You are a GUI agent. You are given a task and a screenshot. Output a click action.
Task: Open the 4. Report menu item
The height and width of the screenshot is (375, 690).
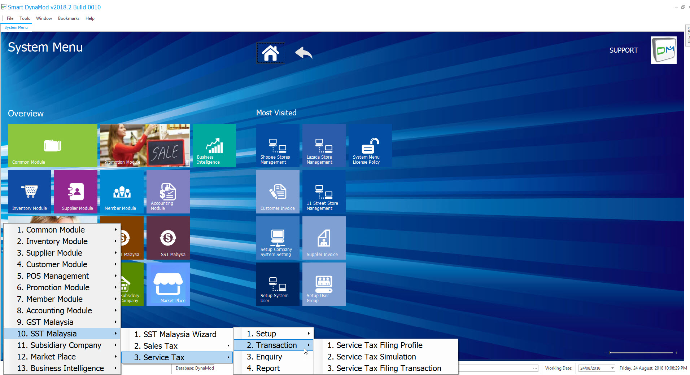point(274,368)
